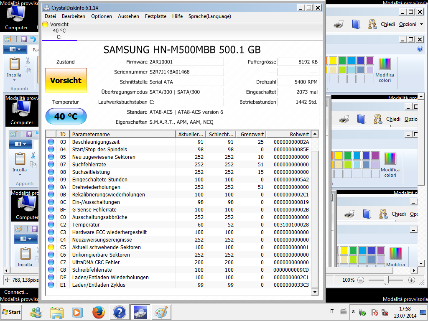This screenshot has width=428, height=321.
Task: Sort by the Parametername column header
Action: [122, 134]
